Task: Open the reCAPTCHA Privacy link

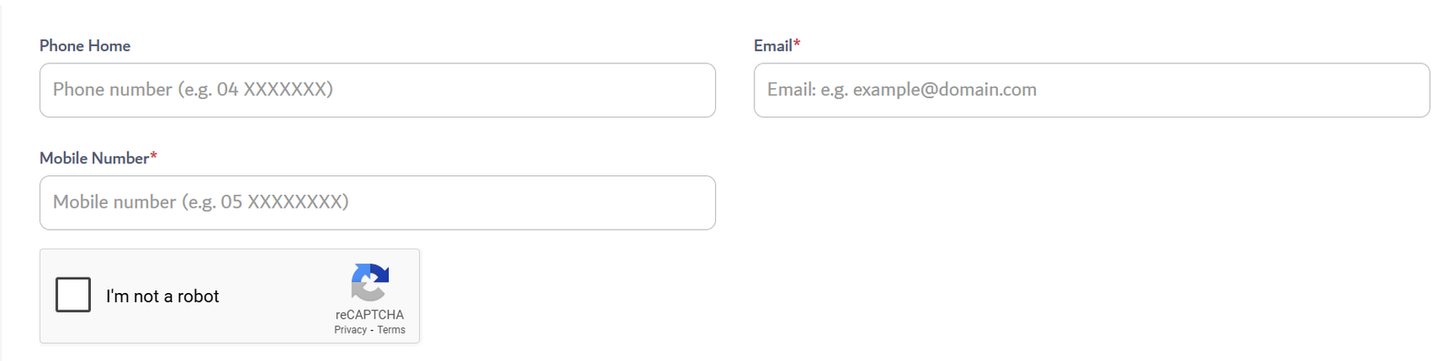Action: pyautogui.click(x=350, y=330)
